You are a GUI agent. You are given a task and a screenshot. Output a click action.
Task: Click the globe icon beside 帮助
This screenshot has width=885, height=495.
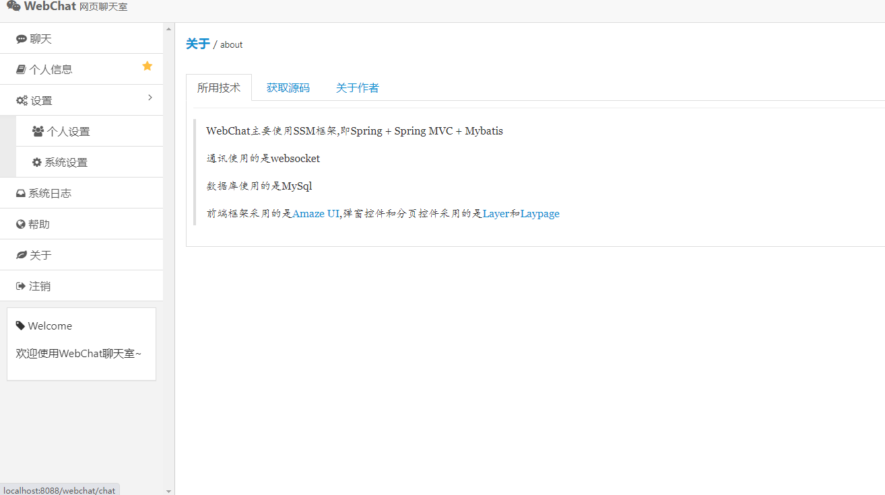tap(21, 225)
